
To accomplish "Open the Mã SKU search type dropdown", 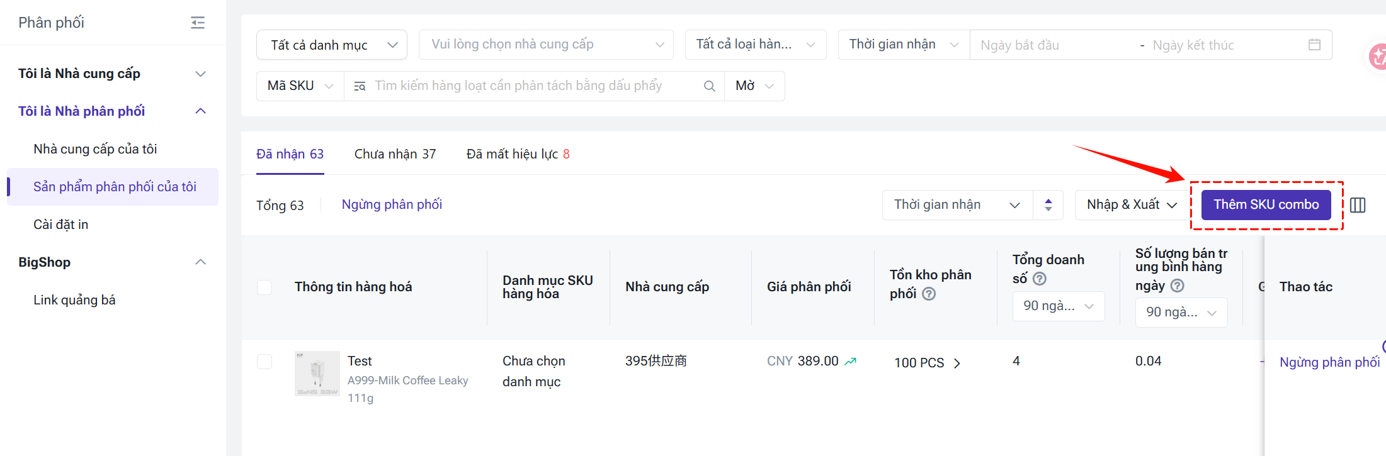I will point(300,86).
